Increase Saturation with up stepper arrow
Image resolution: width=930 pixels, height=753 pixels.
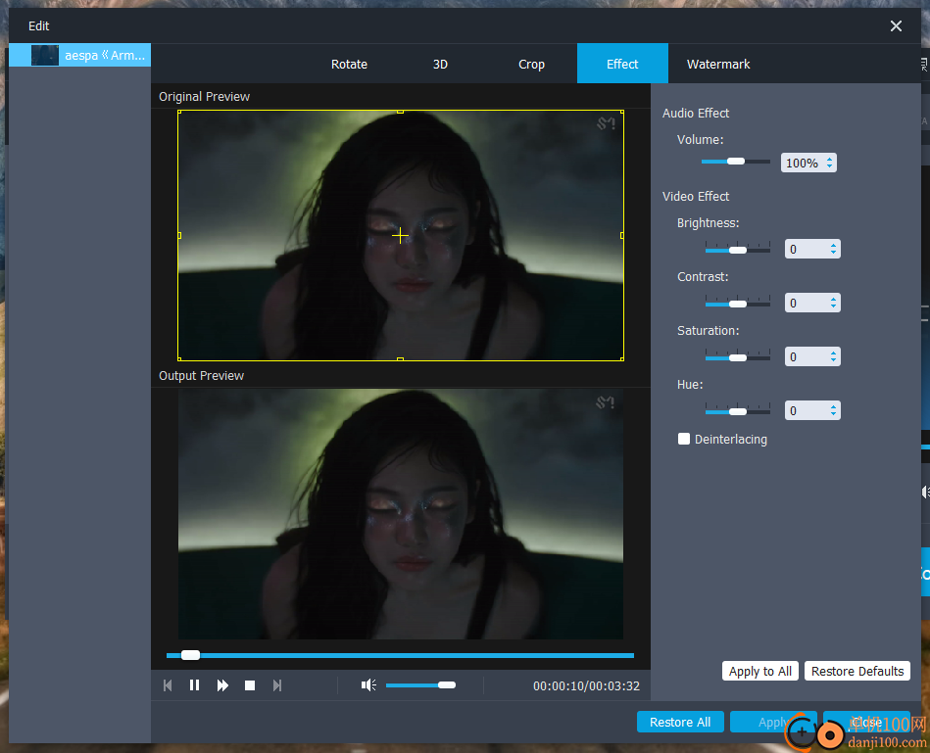coord(833,353)
